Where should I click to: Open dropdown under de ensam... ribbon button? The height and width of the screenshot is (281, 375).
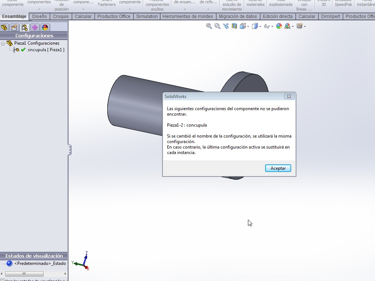pyautogui.click(x=185, y=9)
